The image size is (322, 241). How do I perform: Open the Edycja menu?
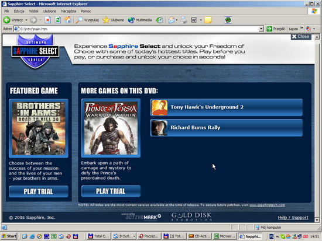tap(19, 11)
